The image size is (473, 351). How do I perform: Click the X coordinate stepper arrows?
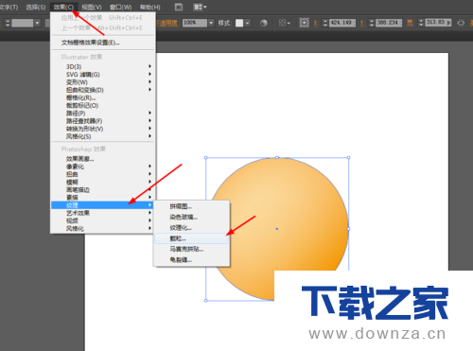(325, 23)
